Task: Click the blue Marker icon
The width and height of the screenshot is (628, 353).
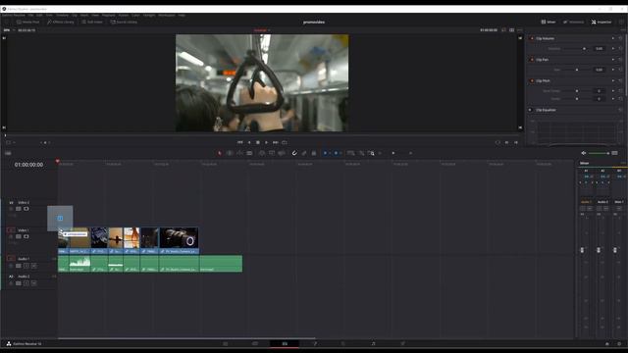Action: pyautogui.click(x=336, y=153)
